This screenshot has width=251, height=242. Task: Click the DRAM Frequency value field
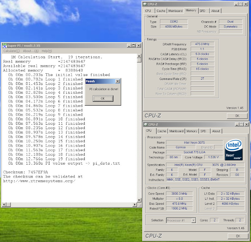coord(202,45)
